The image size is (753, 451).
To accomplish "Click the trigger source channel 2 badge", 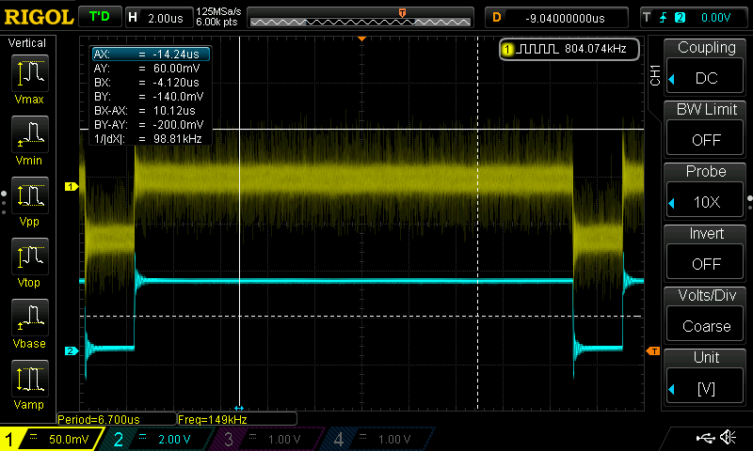I will [x=680, y=18].
